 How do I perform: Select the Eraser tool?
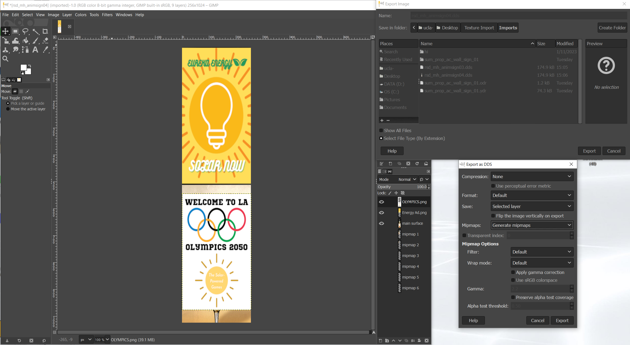(45, 41)
